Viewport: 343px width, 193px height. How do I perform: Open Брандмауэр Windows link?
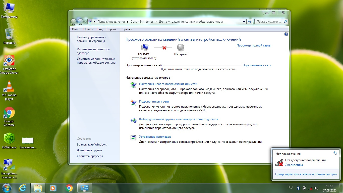coord(92,144)
